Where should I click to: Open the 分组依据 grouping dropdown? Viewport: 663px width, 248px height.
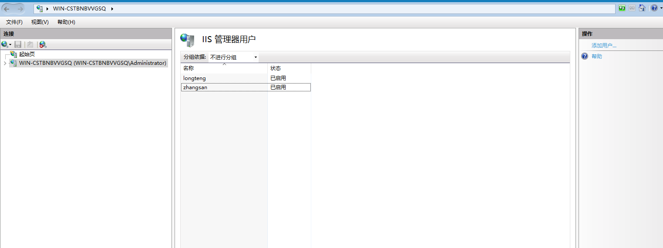tap(233, 57)
